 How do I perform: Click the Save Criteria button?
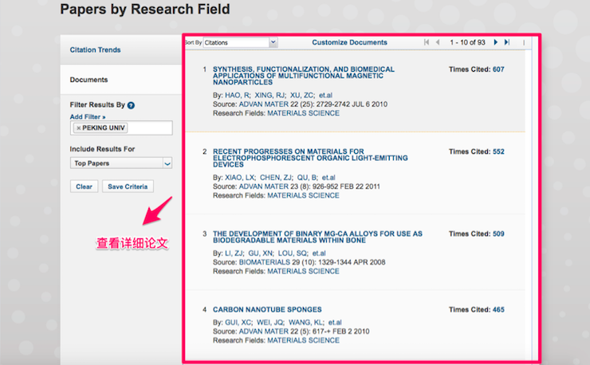point(127,186)
